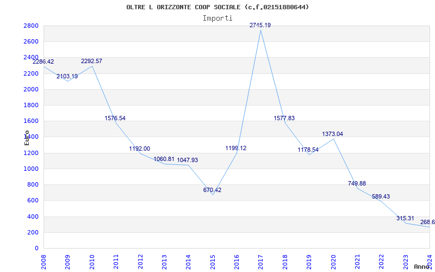Click the 2020 x-axis year label
The image size is (435, 272).
pyautogui.click(x=333, y=262)
